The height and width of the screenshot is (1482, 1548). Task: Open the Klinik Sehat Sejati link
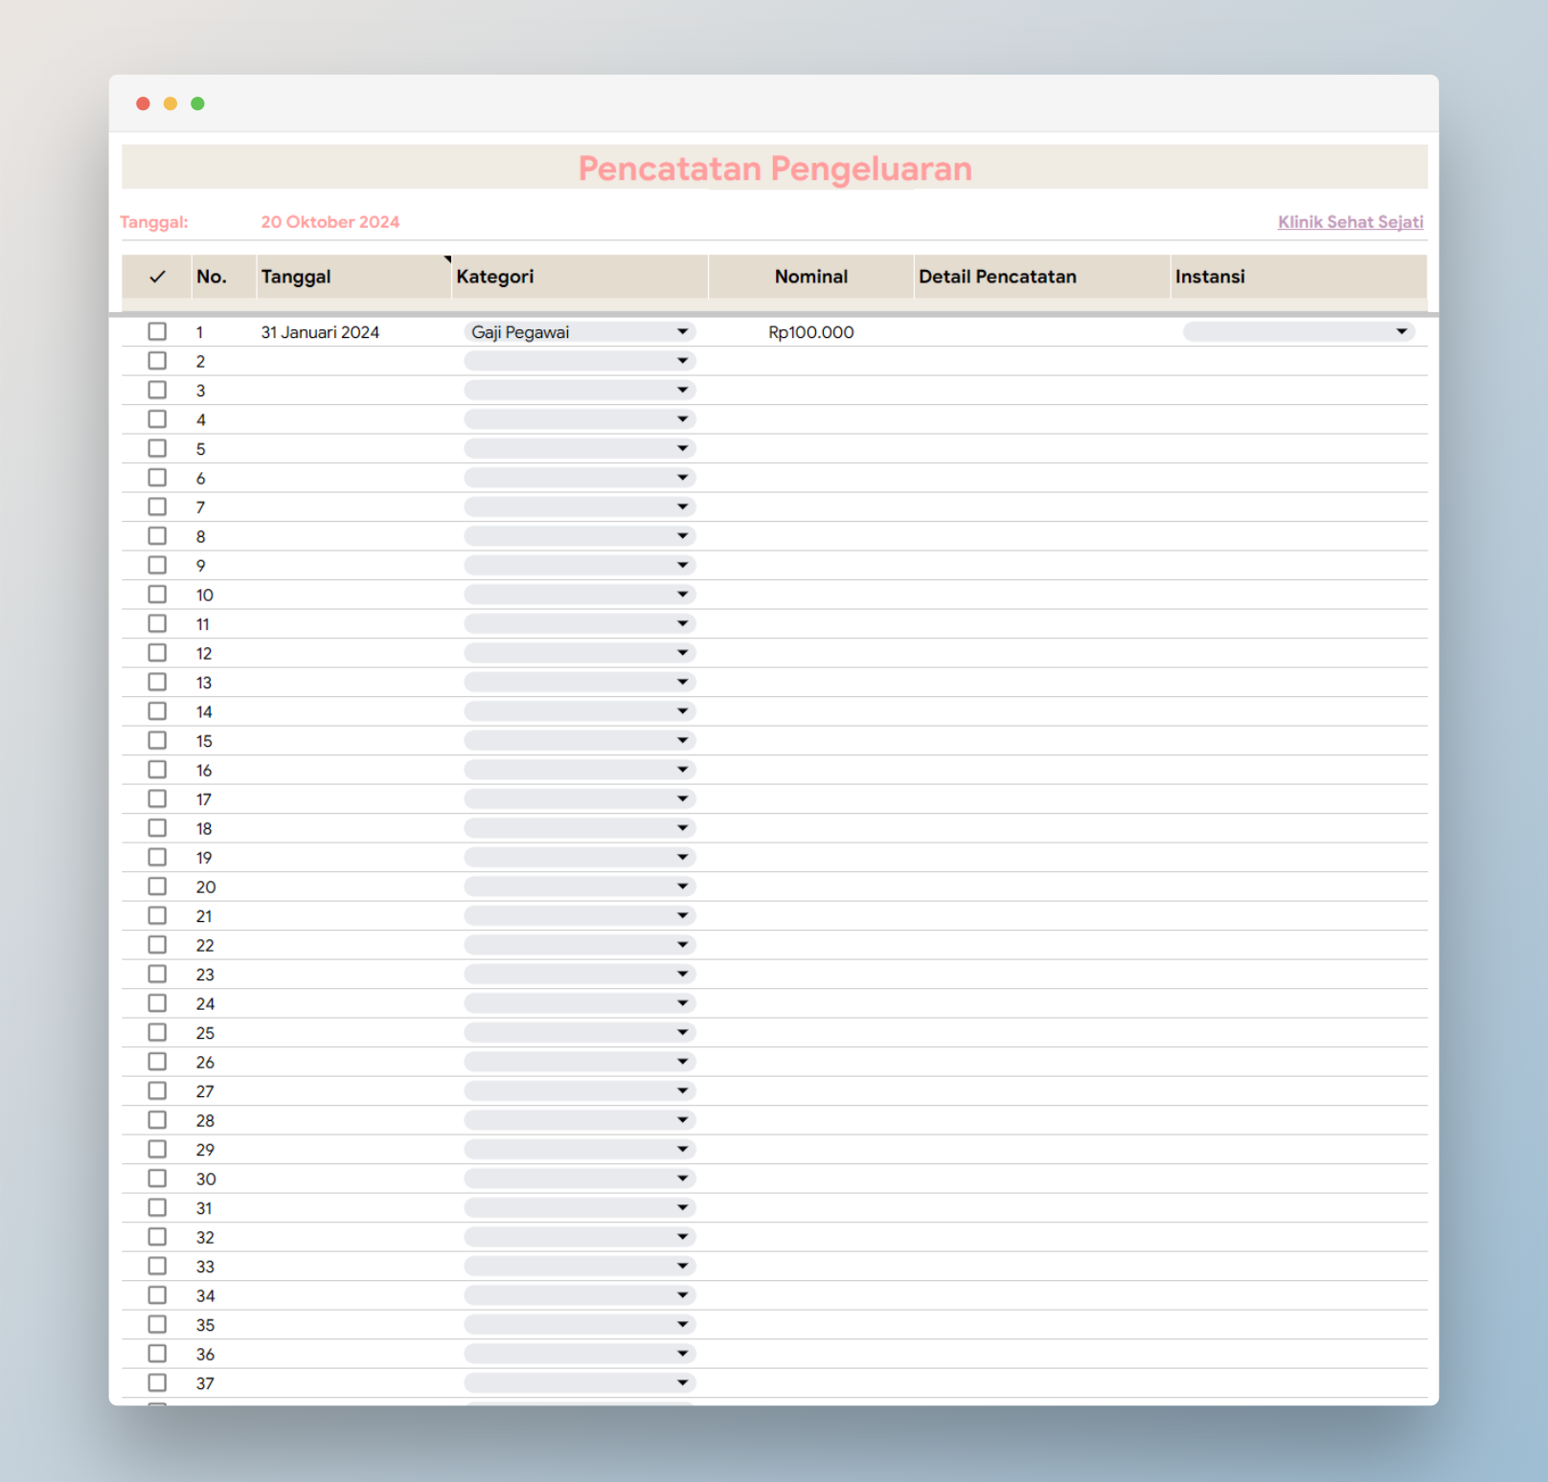click(1351, 222)
